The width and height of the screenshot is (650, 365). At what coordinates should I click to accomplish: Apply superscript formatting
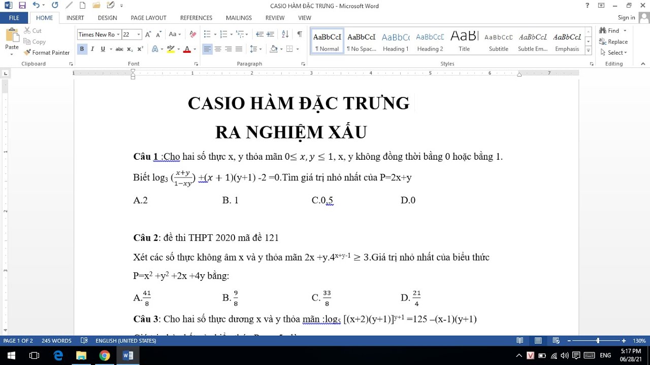coord(140,49)
